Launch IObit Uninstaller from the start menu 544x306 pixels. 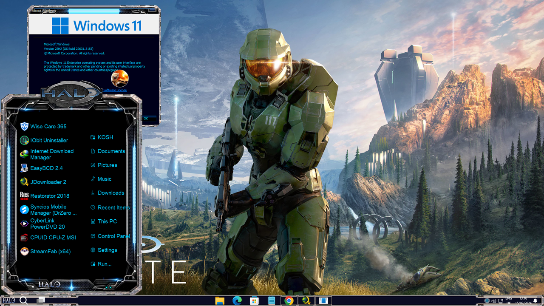(x=44, y=140)
